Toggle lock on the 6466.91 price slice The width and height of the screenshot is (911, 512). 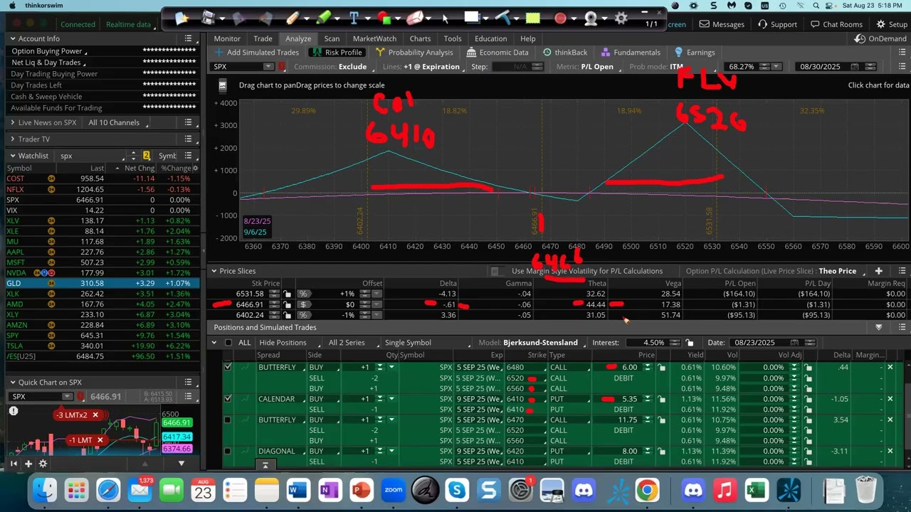click(287, 304)
